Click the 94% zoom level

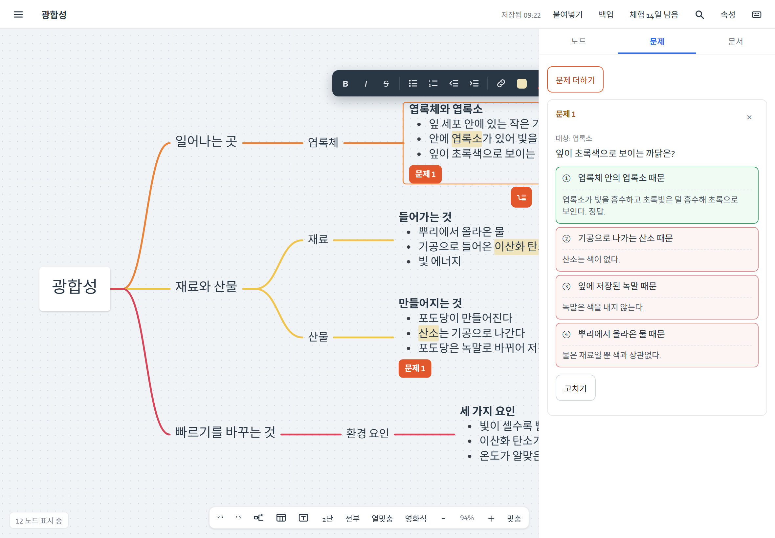pos(467,518)
